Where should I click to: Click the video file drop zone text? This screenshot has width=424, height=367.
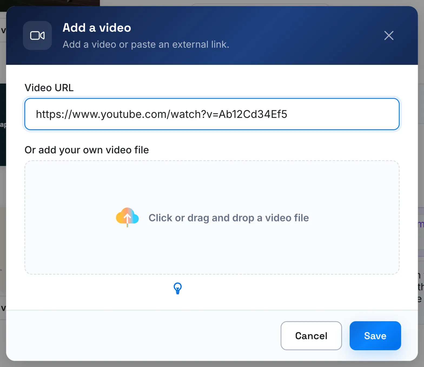(x=228, y=218)
